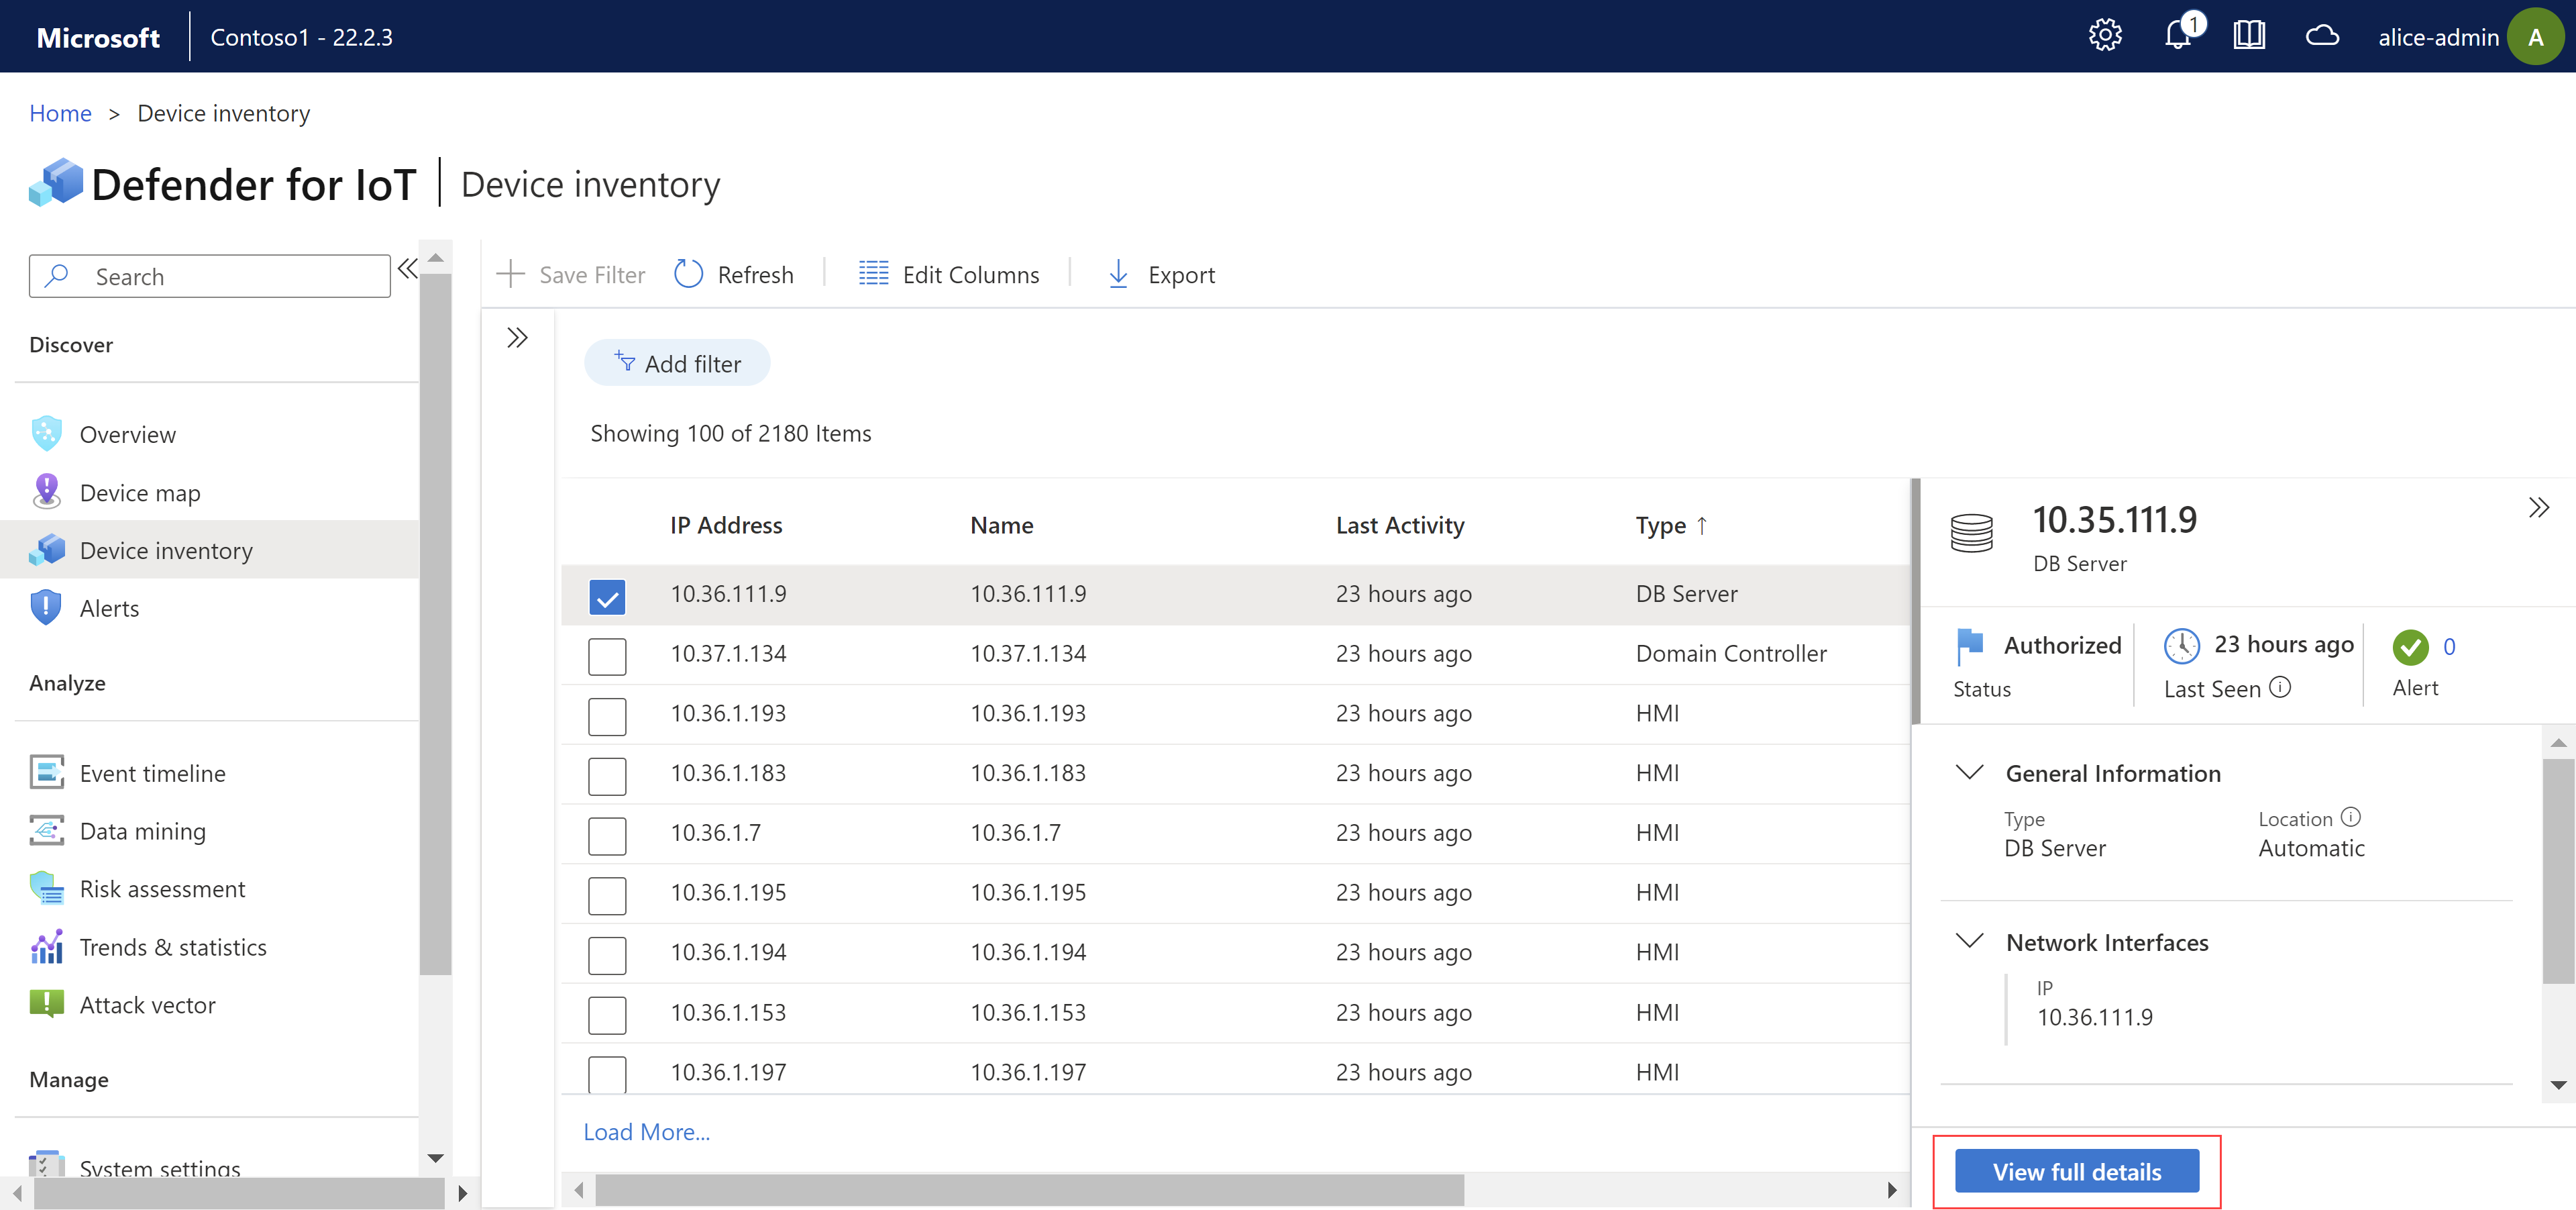The image size is (2576, 1210).
Task: Collapse the Network Interfaces section
Action: (x=1969, y=941)
